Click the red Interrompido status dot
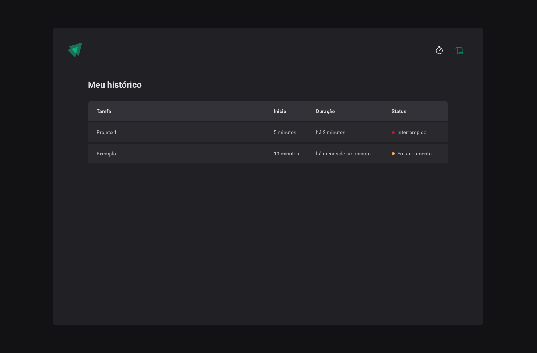 tap(393, 132)
